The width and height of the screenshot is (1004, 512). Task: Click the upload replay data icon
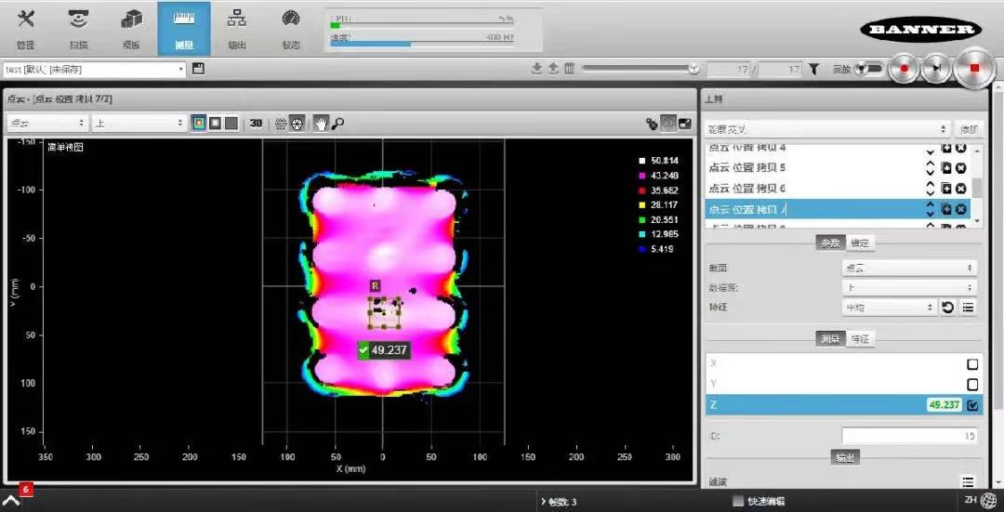click(x=553, y=69)
